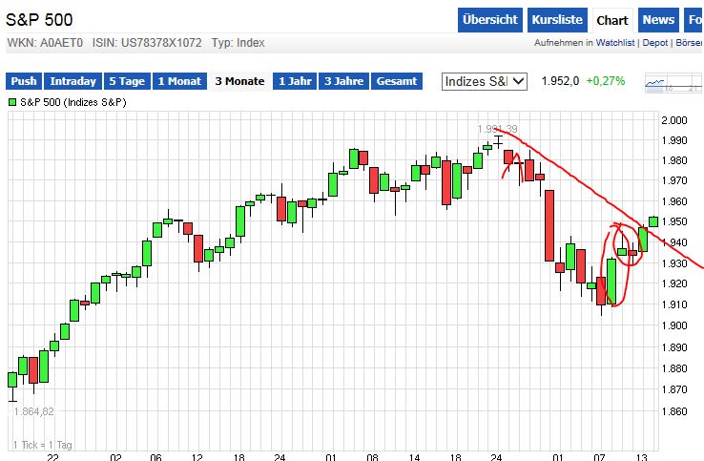The image size is (704, 461).
Task: Click the 1.991,39 high label on chart
Action: click(497, 130)
